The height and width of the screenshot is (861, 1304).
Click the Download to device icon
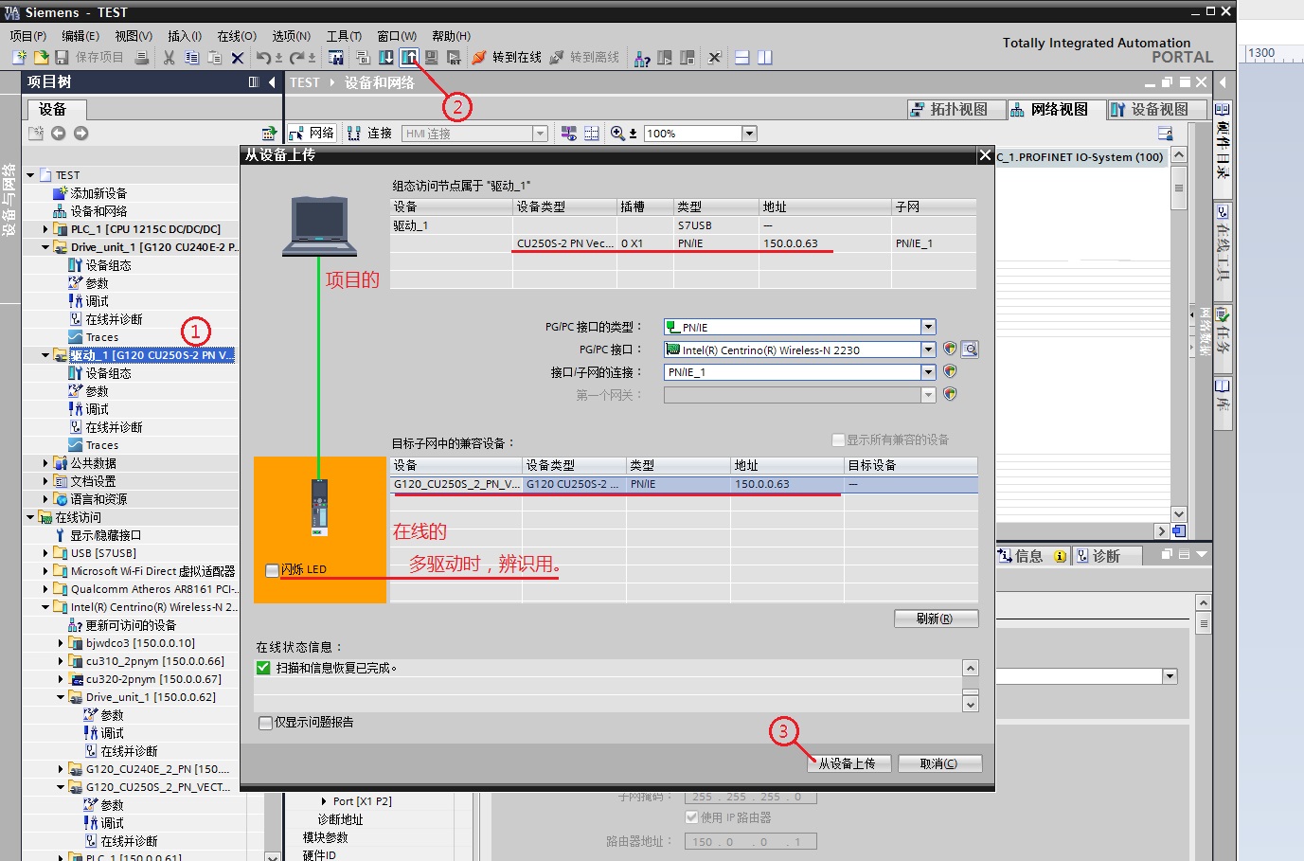pyautogui.click(x=386, y=58)
